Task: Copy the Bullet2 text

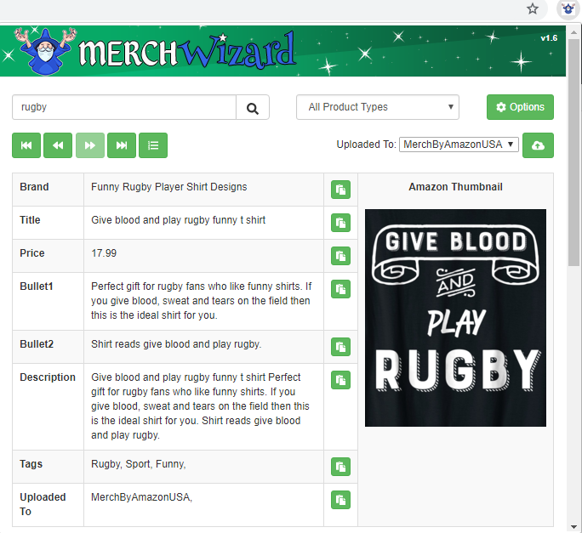Action: (340, 347)
